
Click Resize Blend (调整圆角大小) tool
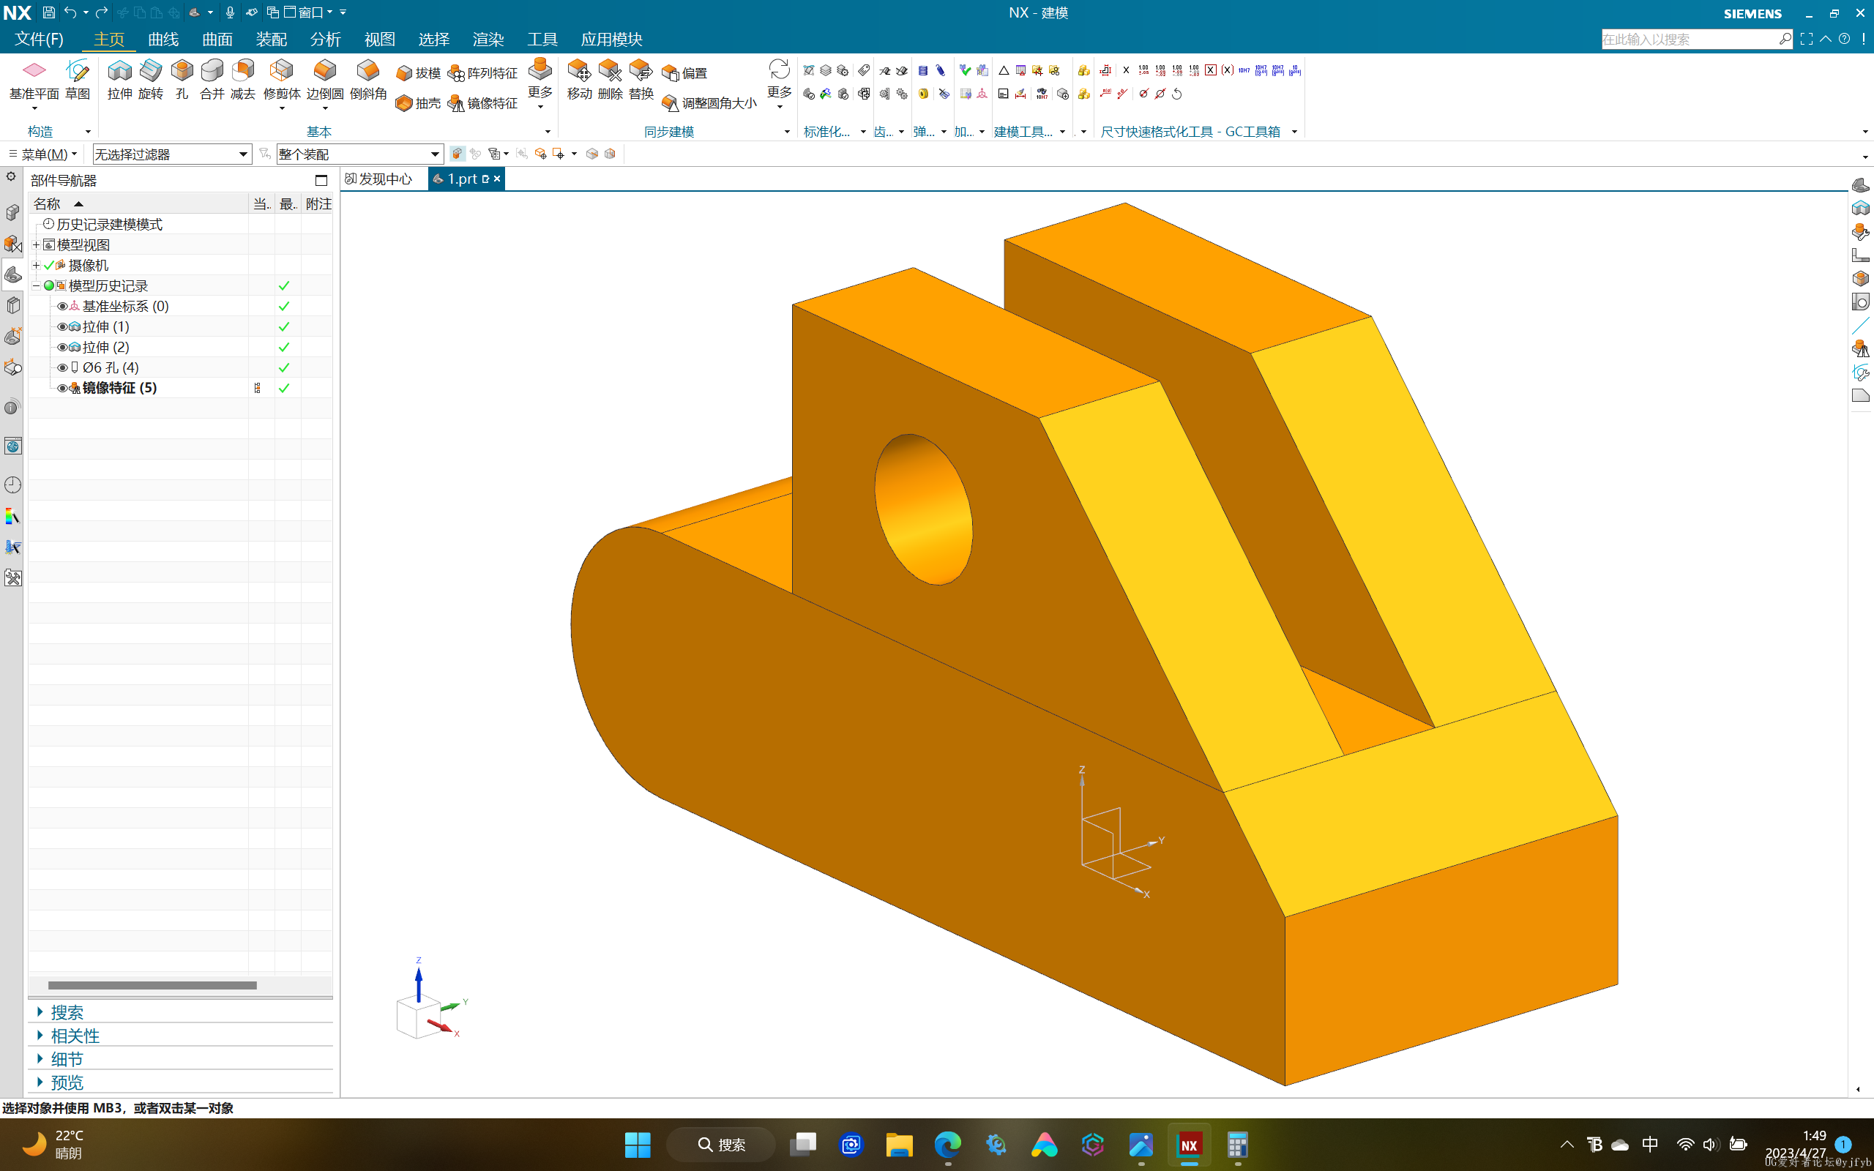coord(709,103)
